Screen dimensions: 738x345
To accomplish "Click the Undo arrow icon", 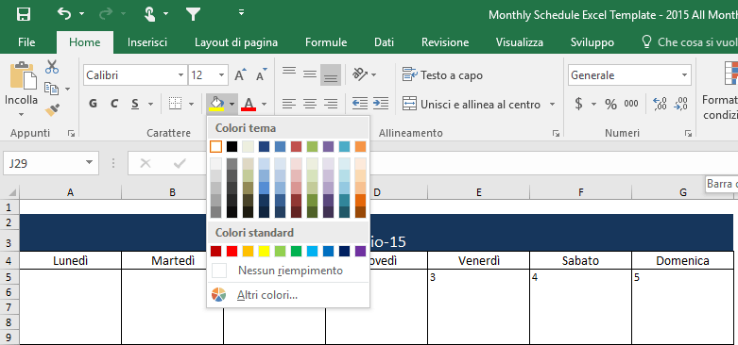I will [64, 13].
